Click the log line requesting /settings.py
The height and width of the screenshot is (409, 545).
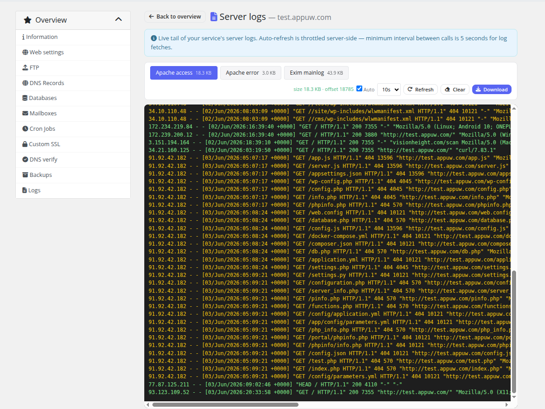pyautogui.click(x=329, y=275)
